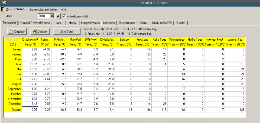Open the Hilfe menu
Viewport: 260px width, 123px height.
tap(63, 9)
